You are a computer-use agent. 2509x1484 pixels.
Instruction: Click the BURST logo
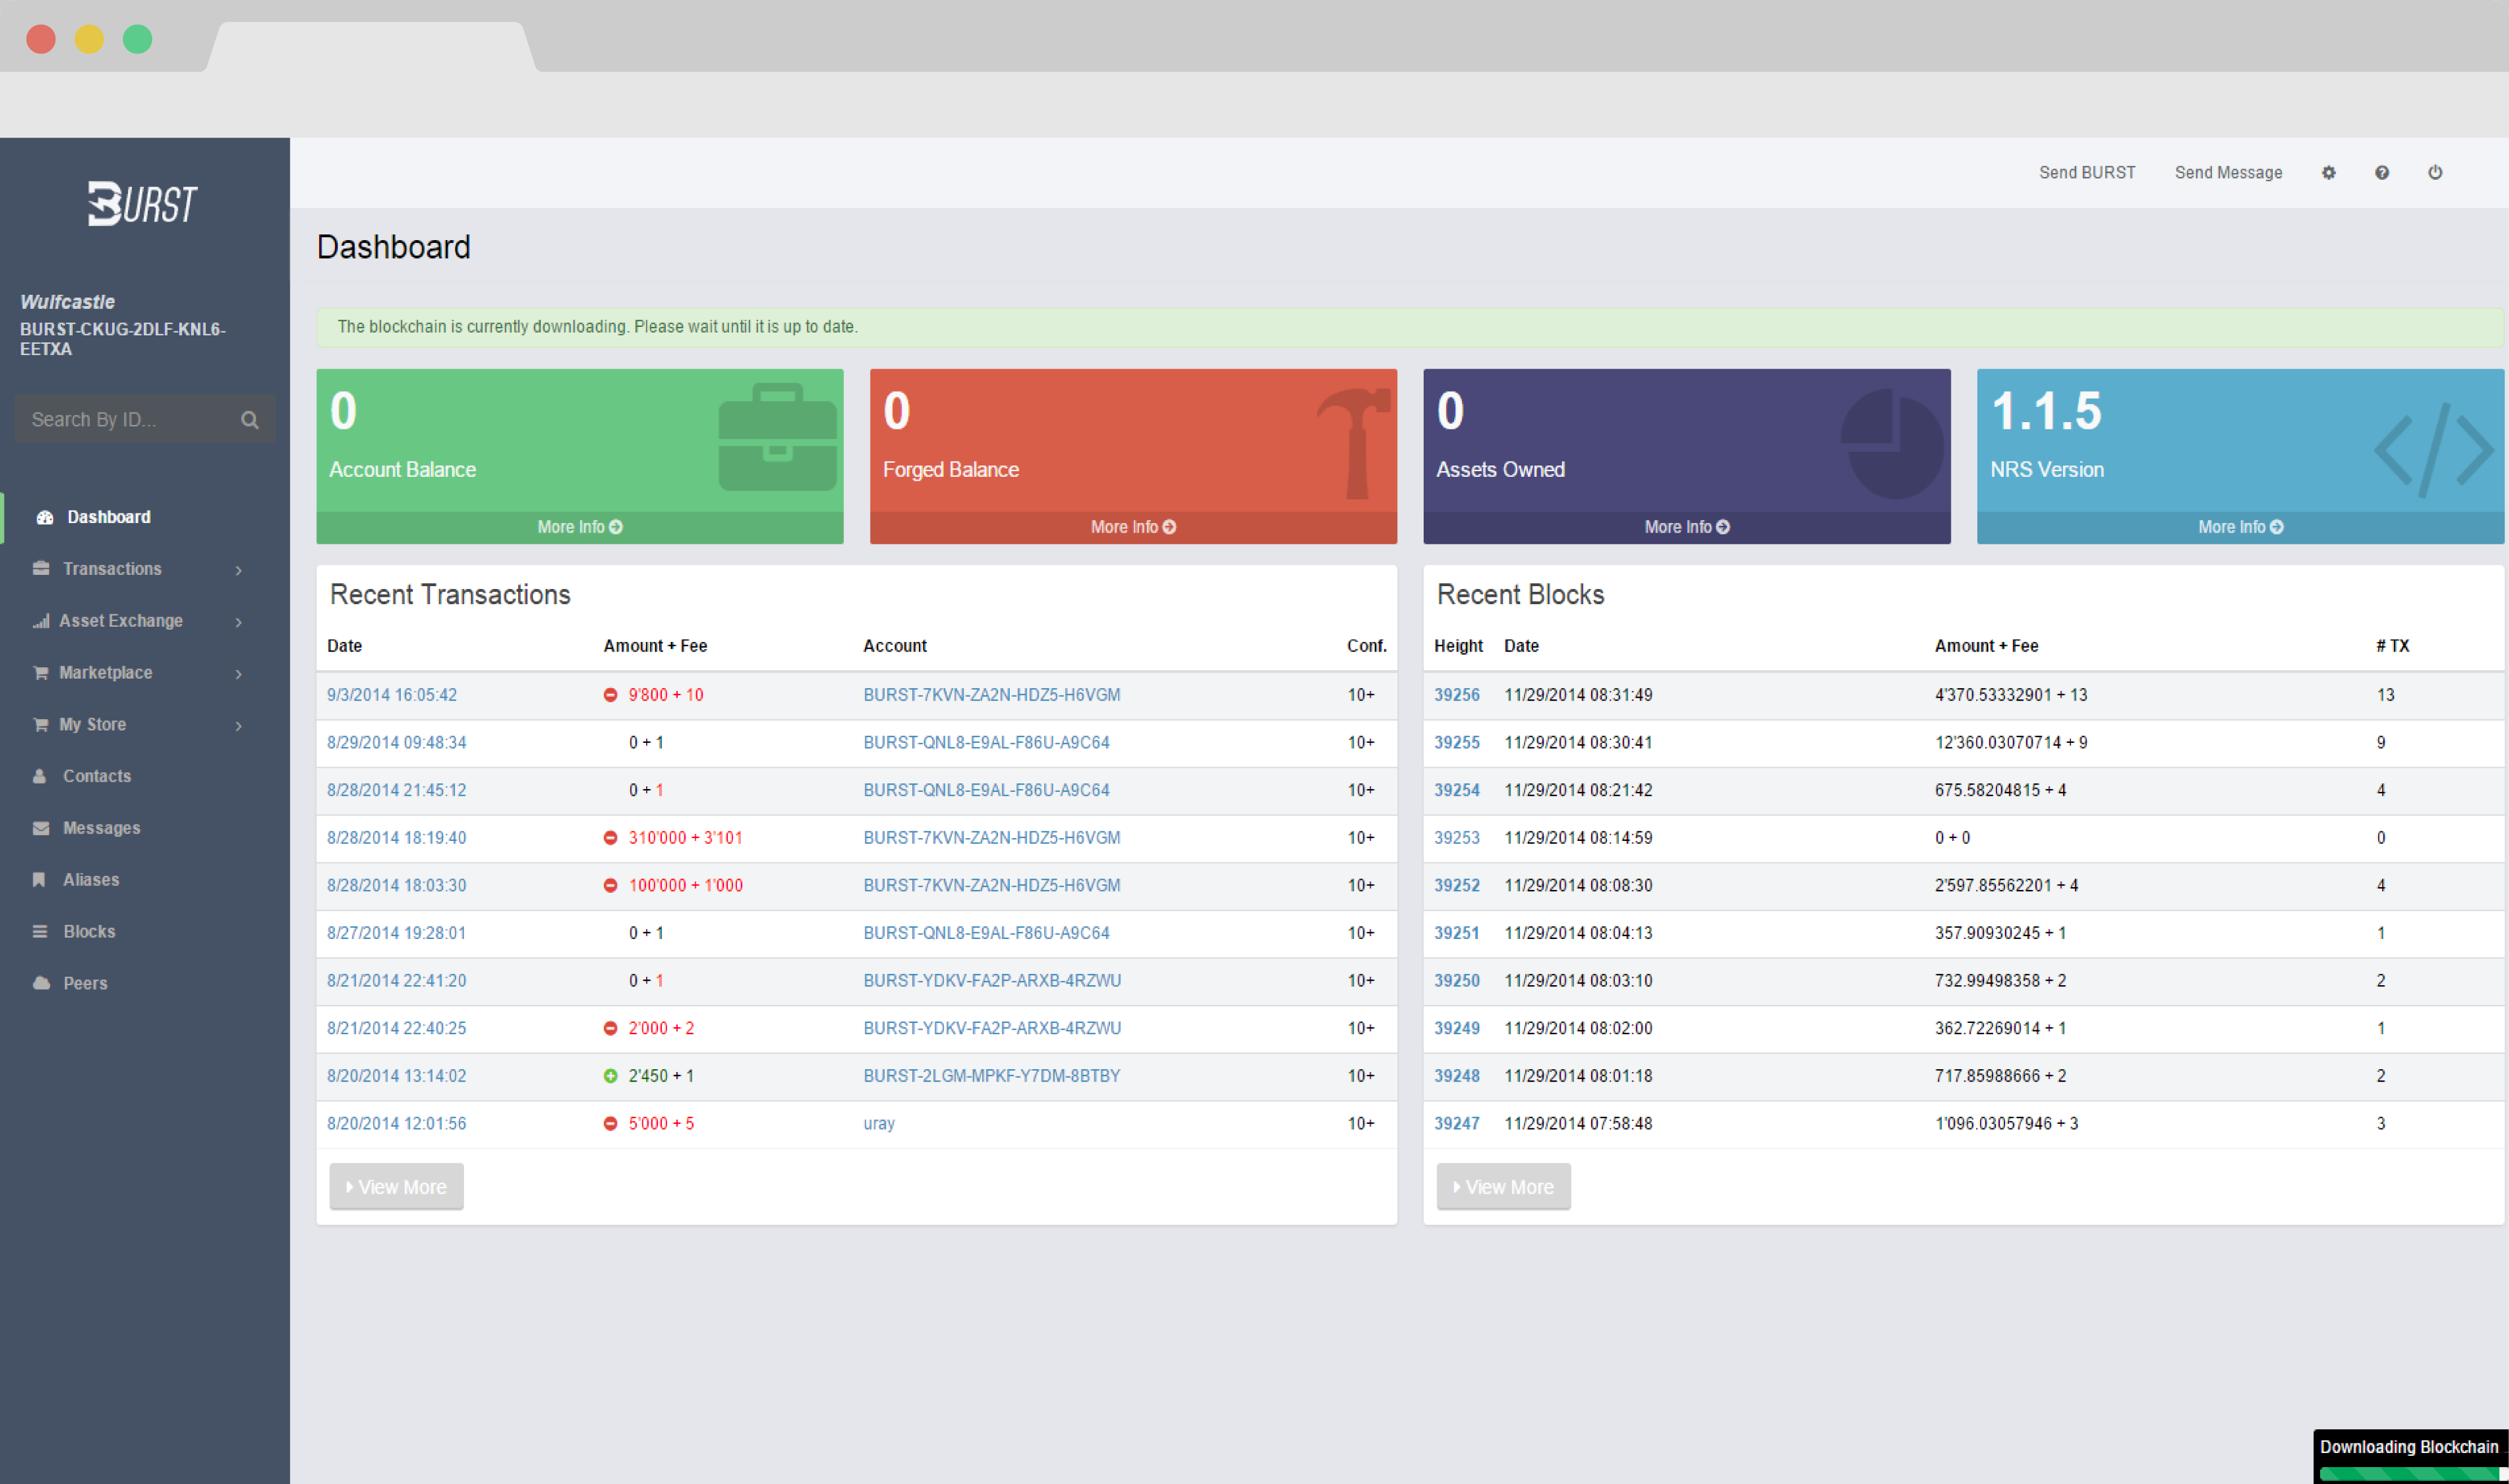pos(143,204)
